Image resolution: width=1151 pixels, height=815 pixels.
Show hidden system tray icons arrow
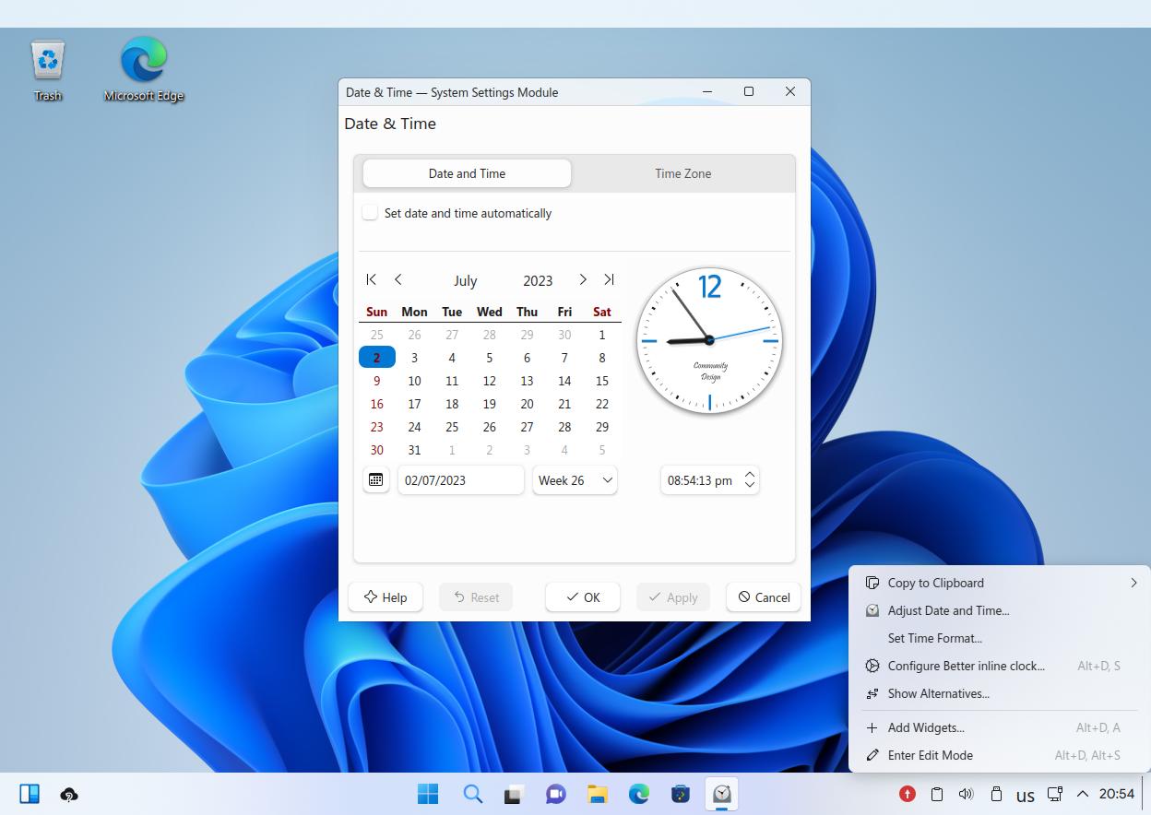[x=1083, y=794]
